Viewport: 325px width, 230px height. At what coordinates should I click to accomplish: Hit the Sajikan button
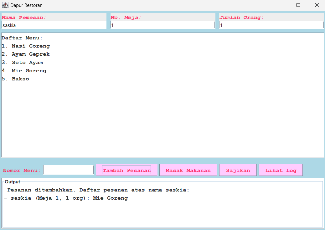pyautogui.click(x=238, y=170)
